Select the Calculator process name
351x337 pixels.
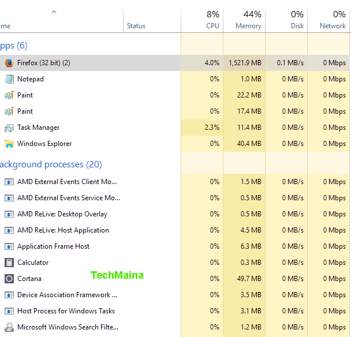(33, 263)
